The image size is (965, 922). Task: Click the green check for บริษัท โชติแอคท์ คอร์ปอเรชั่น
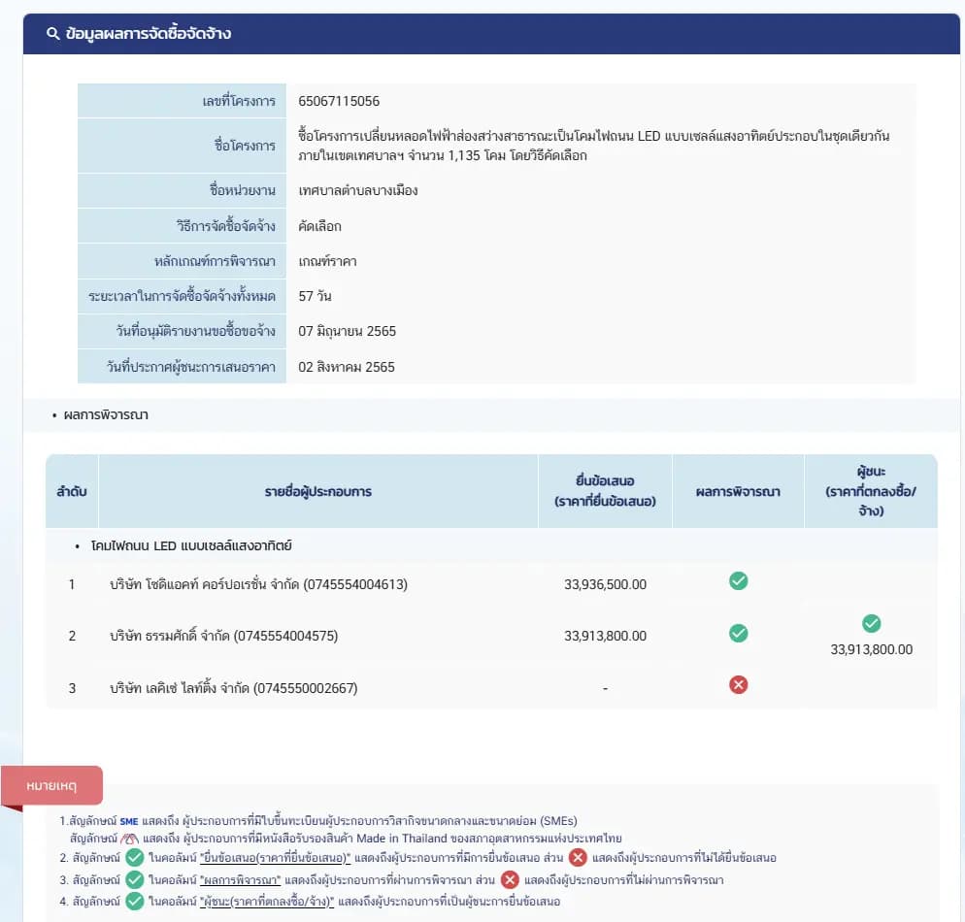[738, 581]
